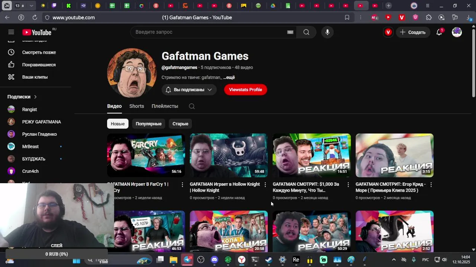Open the account avatar menu

tap(457, 32)
